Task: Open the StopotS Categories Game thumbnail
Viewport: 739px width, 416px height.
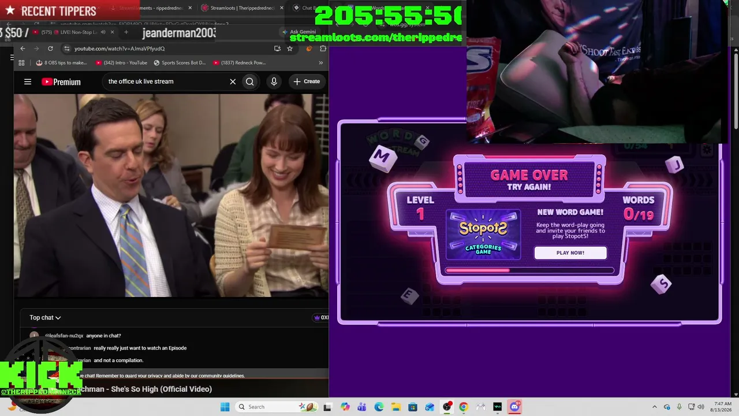Action: [x=483, y=235]
